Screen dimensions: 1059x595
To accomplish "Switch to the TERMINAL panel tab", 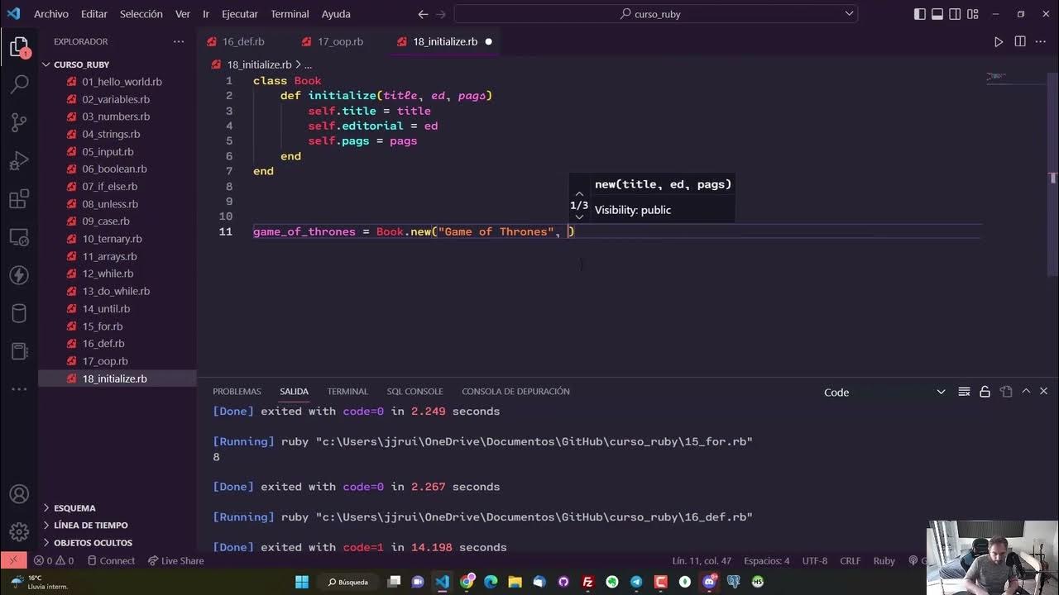I will 347,392.
